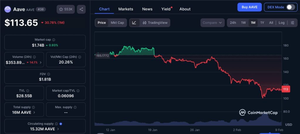Click the $1.81B FDV value
This screenshot has height=134, width=300.
tap(45, 79)
